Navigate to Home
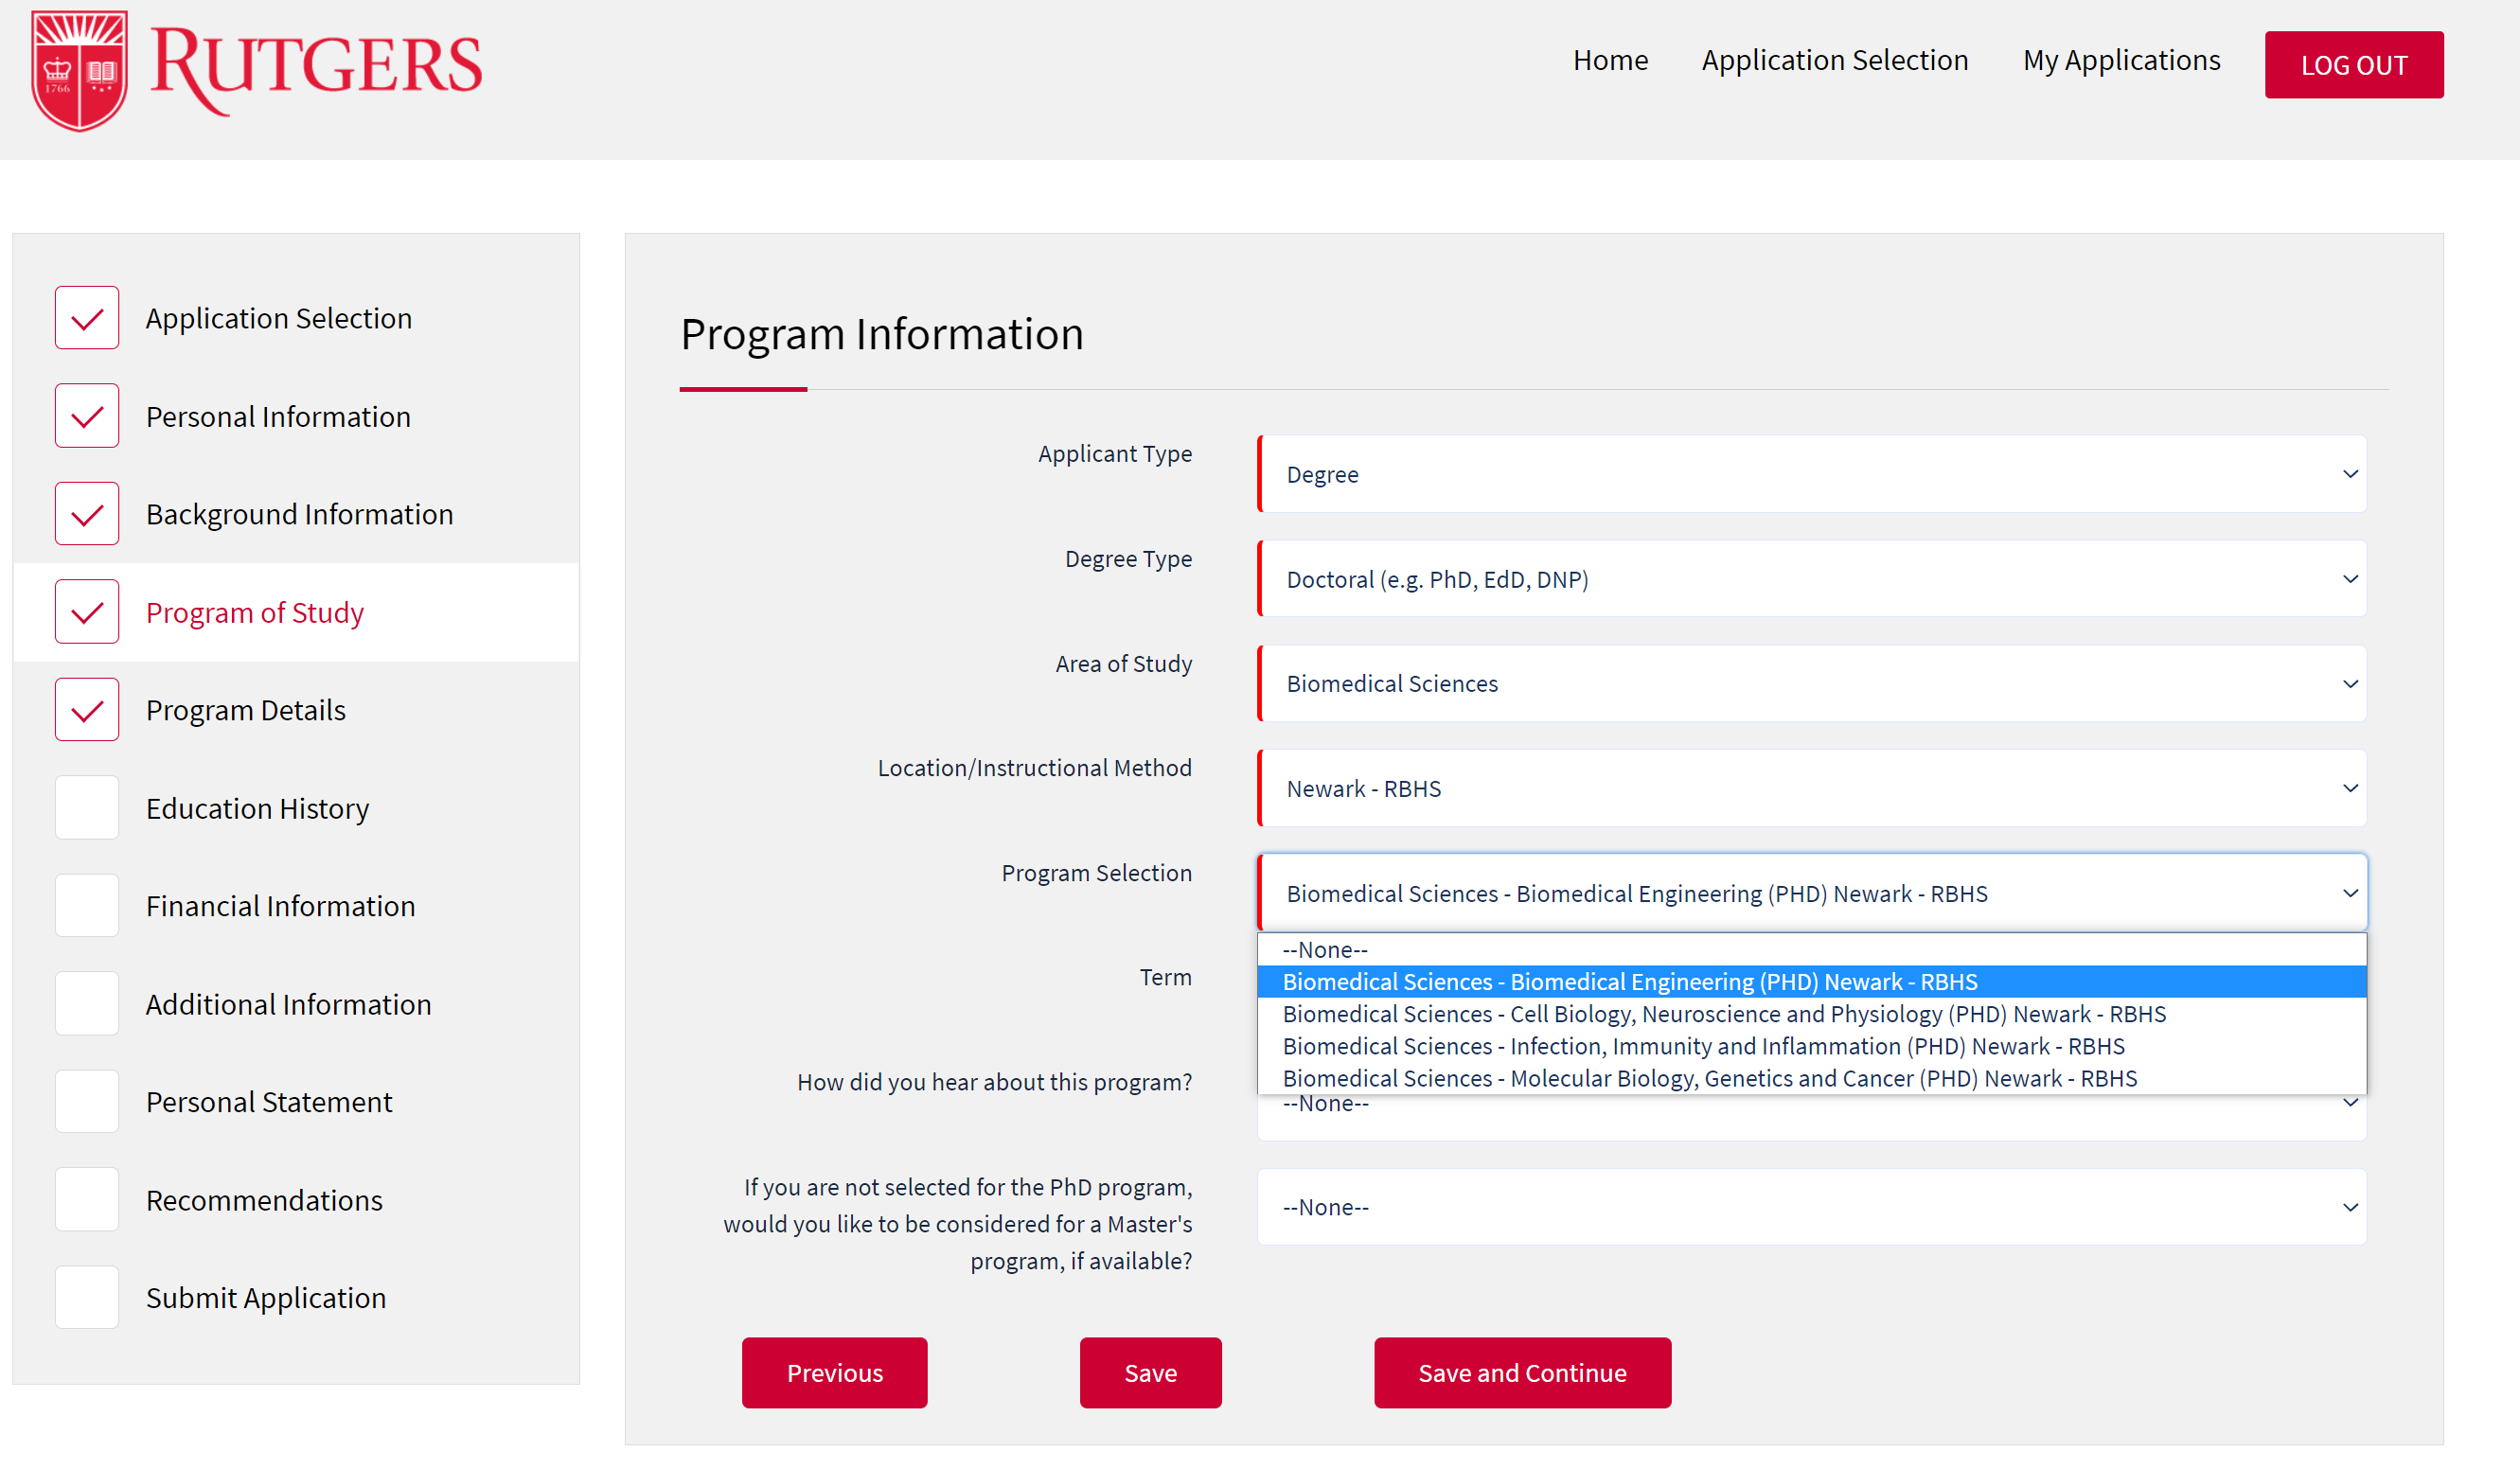This screenshot has height=1469, width=2520. tap(1610, 60)
